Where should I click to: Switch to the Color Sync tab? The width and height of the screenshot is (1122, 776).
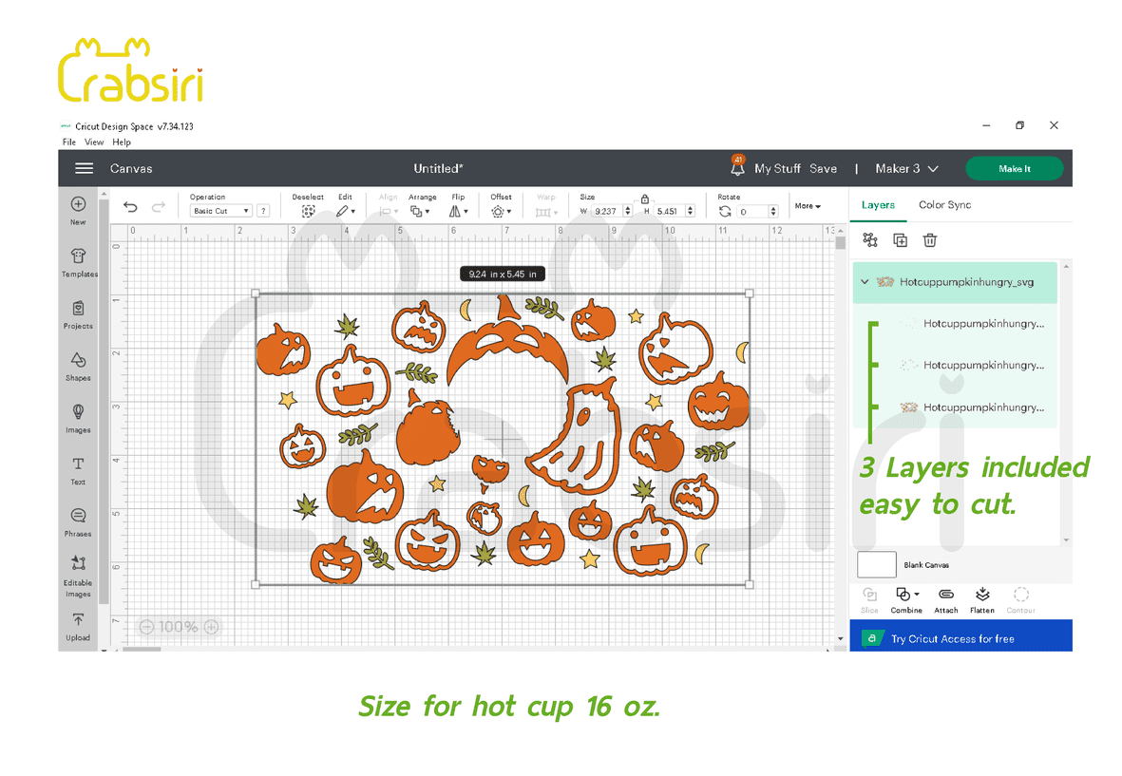pyautogui.click(x=944, y=205)
